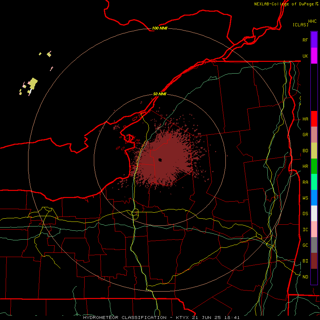
Task: Click the DS white legend swatch
Action: [314, 213]
